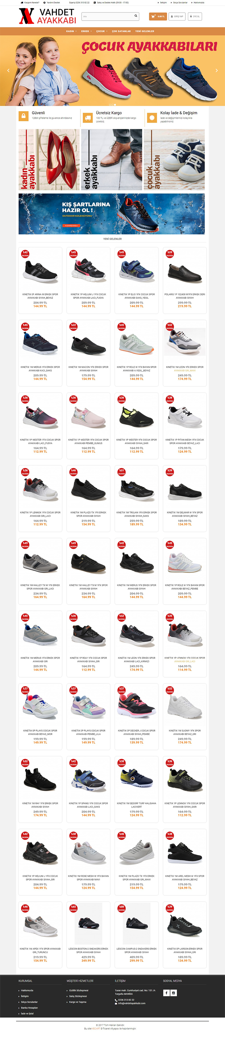225x1040 pixels.
Task: Click the search magnifier icon
Action: (136, 16)
